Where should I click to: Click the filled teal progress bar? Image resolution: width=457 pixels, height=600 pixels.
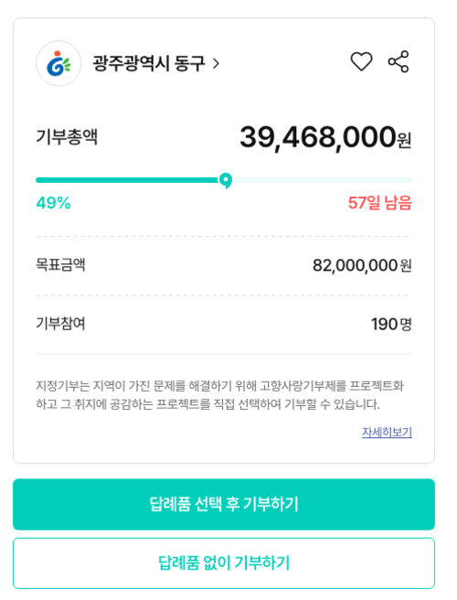pyautogui.click(x=127, y=180)
